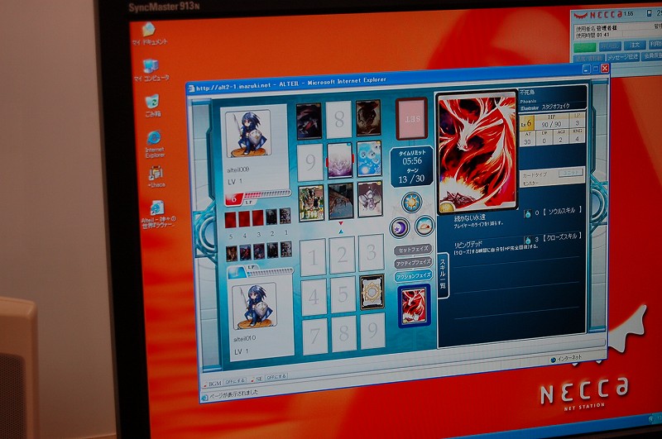Click the sun sphere icon
662x439 pixels.
coord(411,203)
